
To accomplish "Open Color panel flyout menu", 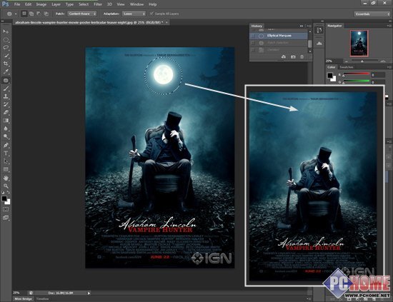I will 389,67.
